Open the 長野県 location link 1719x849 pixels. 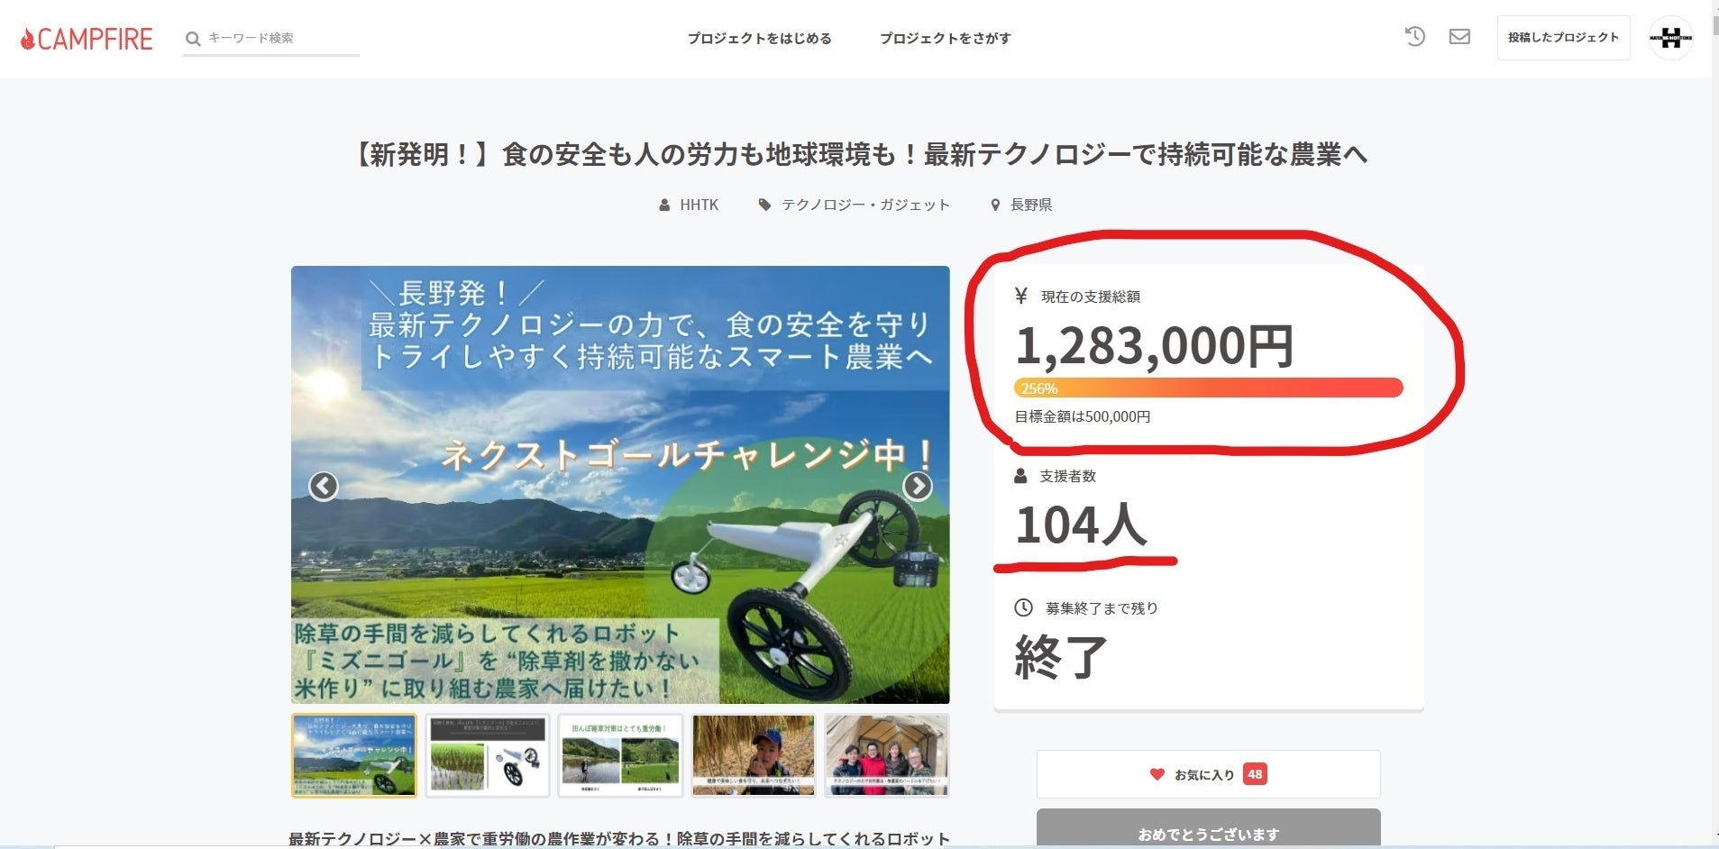1030,205
